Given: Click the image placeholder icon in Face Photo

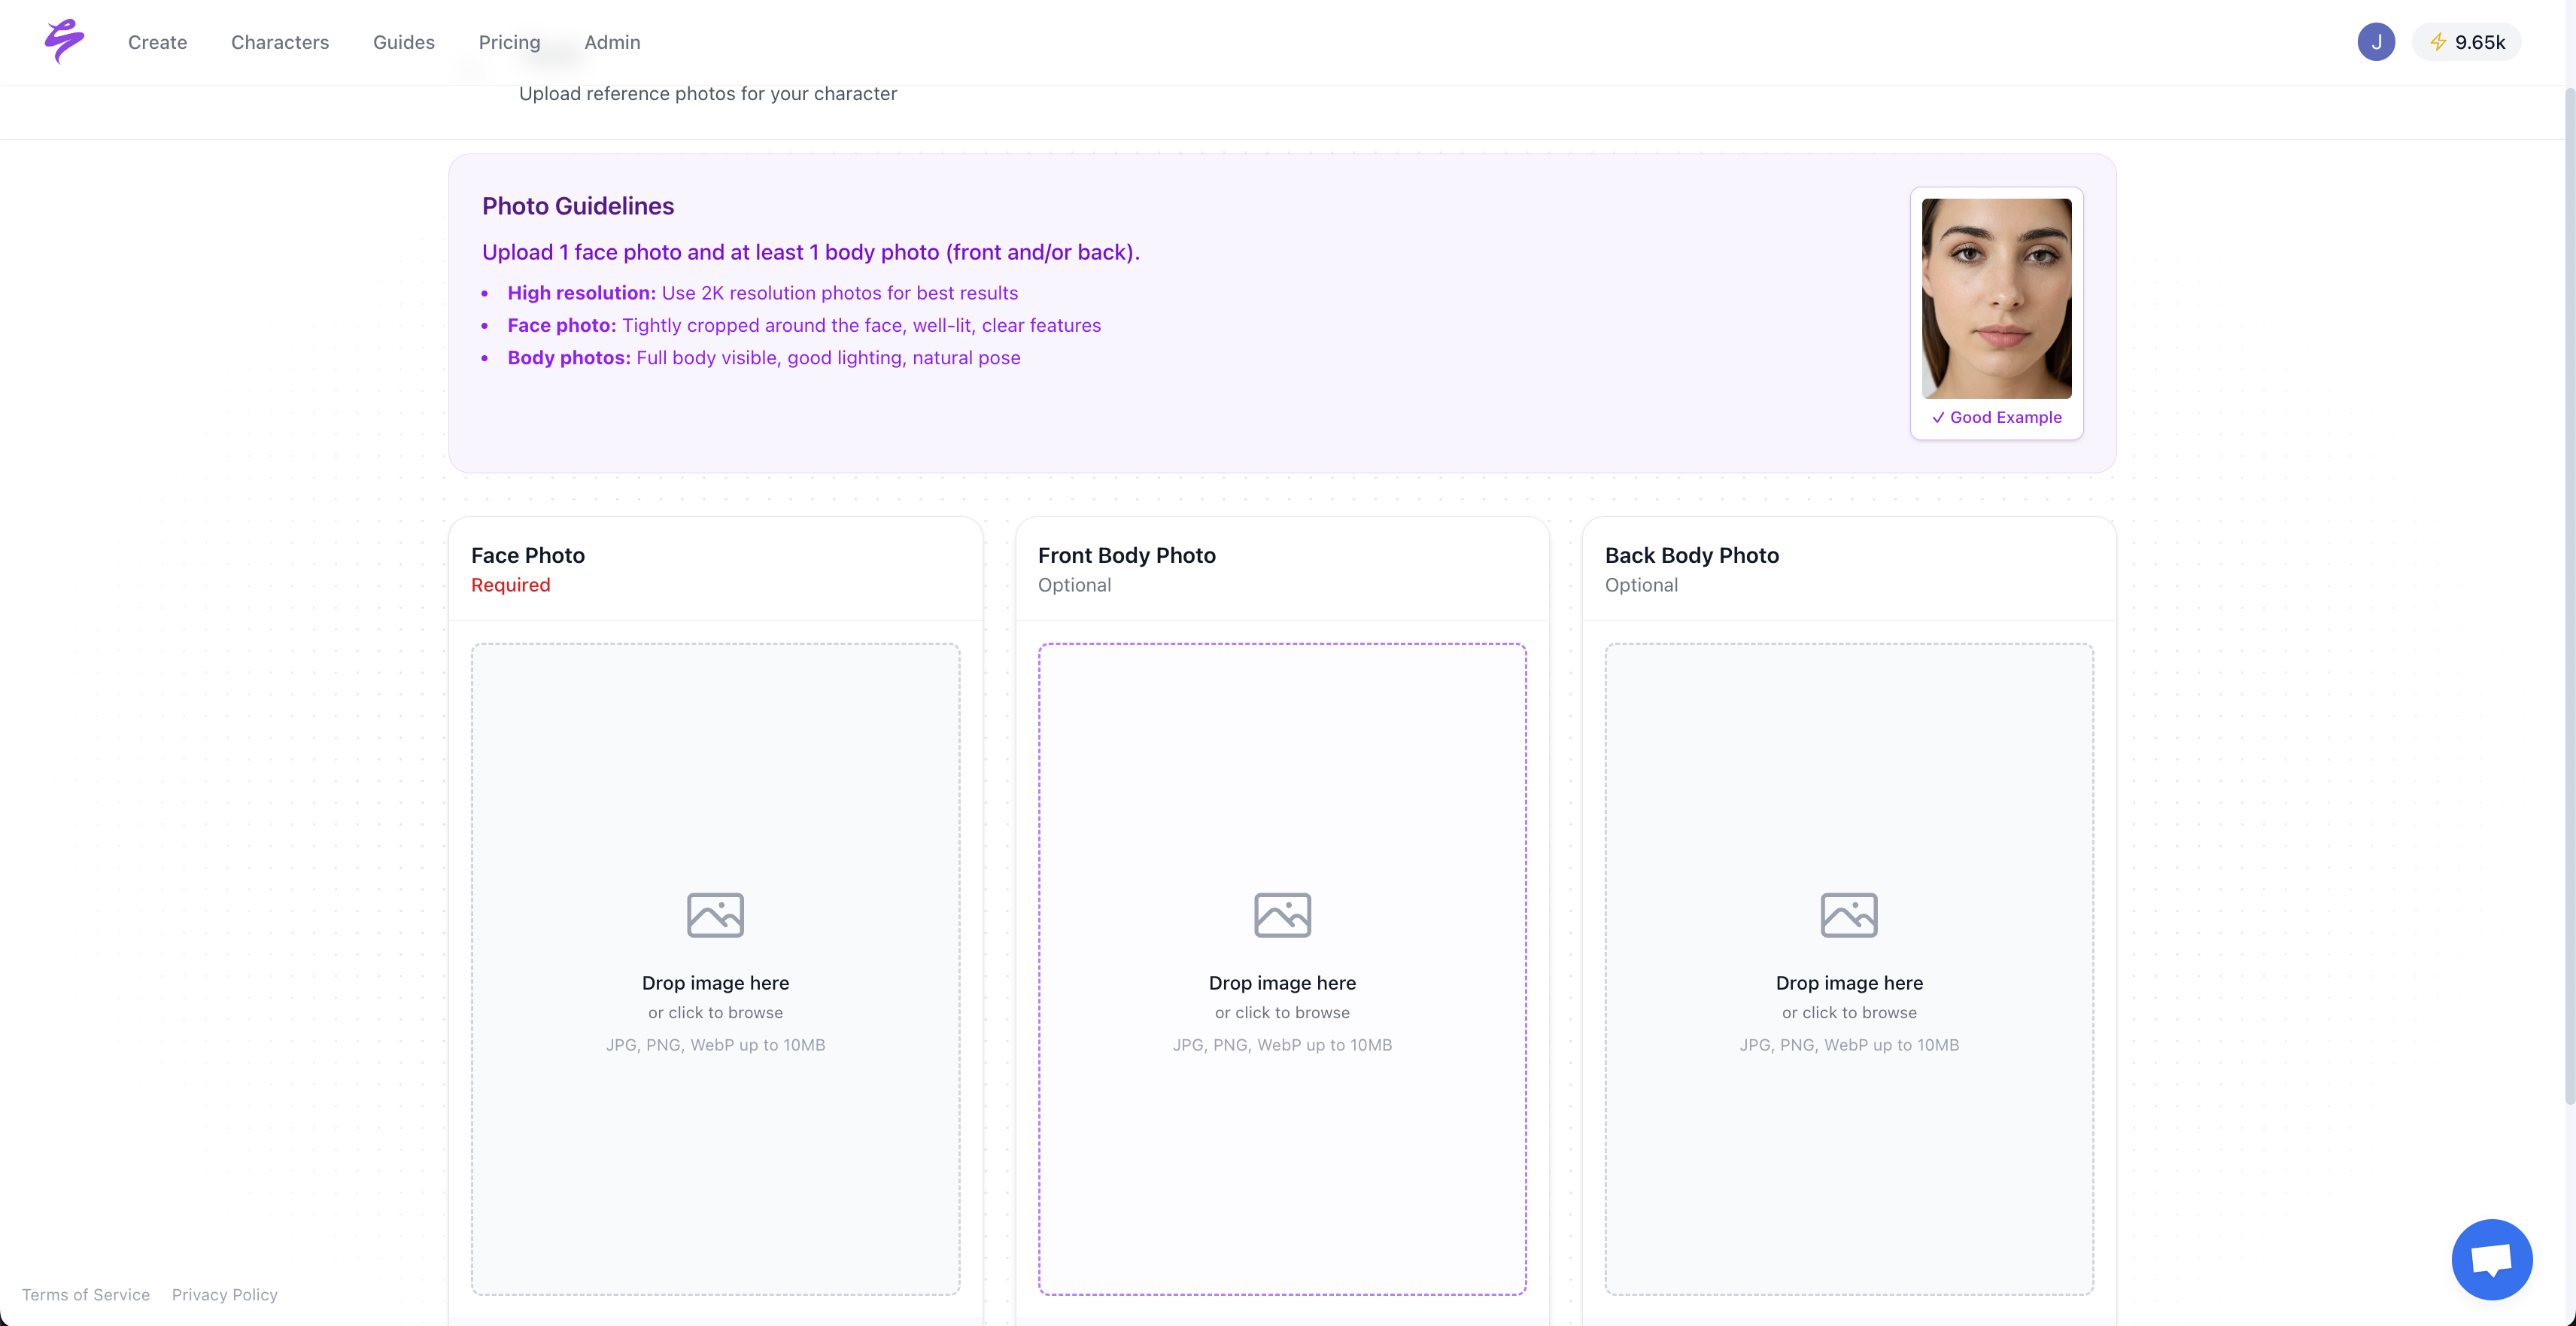Looking at the screenshot, I should coord(714,914).
